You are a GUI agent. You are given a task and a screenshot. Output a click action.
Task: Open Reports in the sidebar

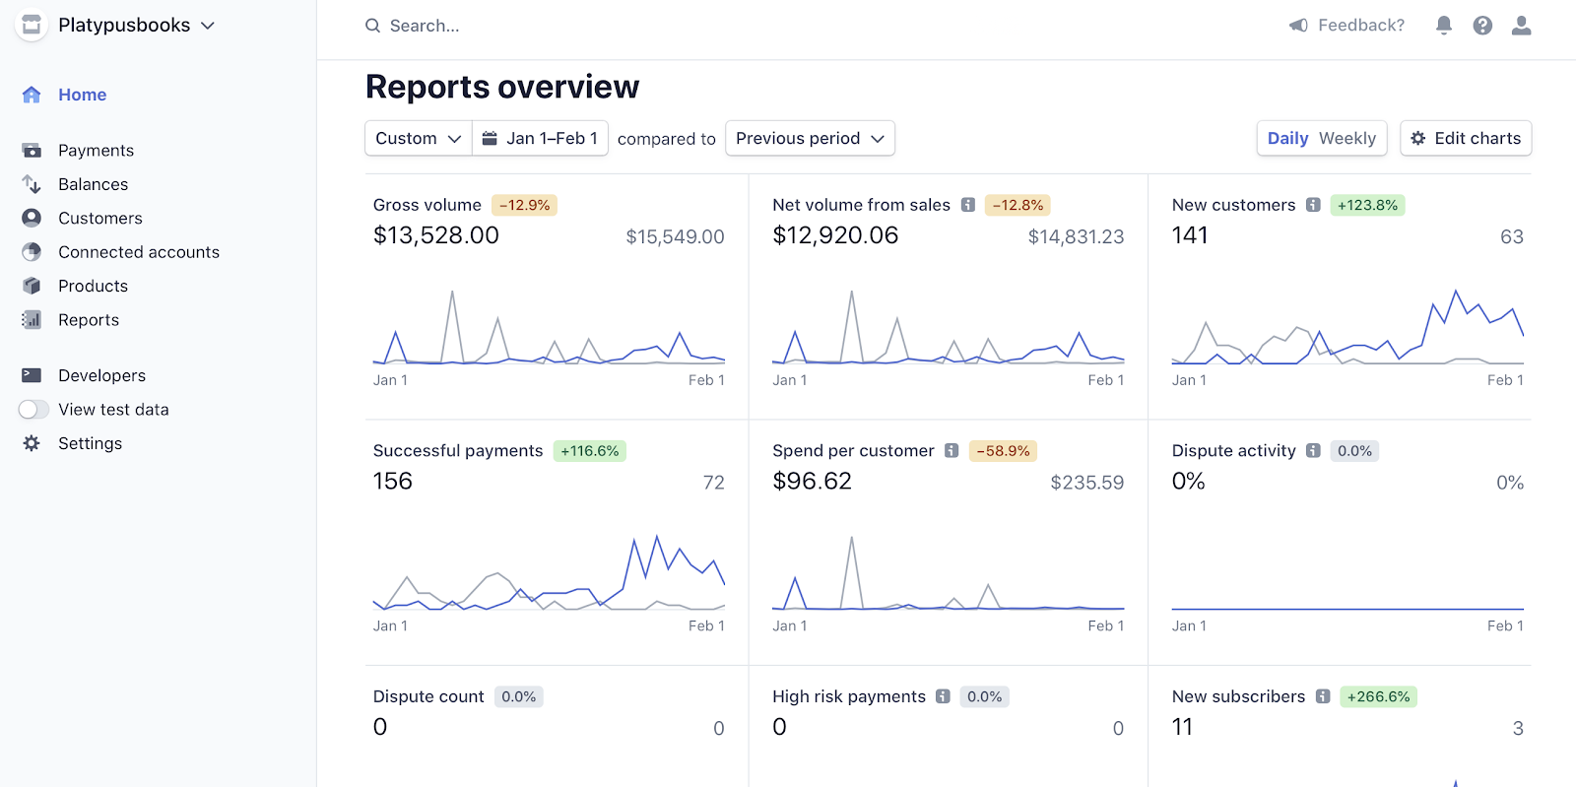click(x=89, y=320)
